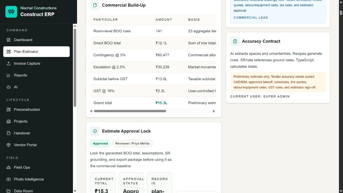The width and height of the screenshot is (343, 193).
Task: Open Photo Intelligence
Action: 36,179
